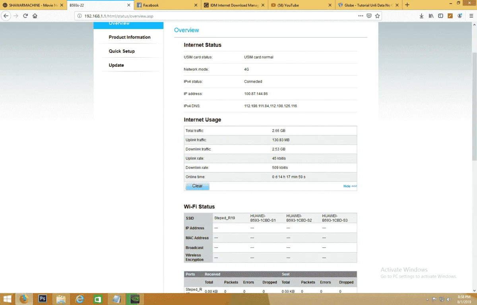This screenshot has width=477, height=305.
Task: Save page to Pocket icon
Action: [369, 16]
